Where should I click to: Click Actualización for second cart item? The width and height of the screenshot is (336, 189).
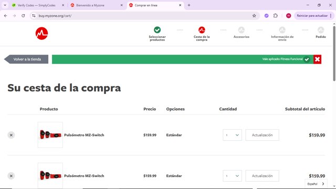point(262,176)
